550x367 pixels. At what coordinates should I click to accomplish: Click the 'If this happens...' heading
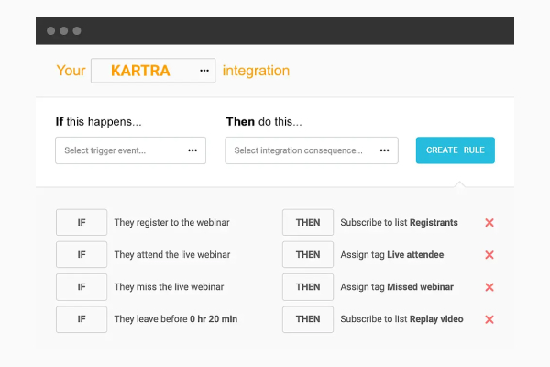(99, 122)
